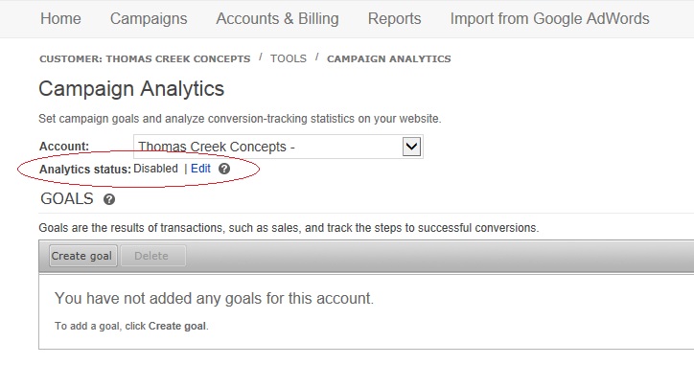
Task: Click the CAMPAIGN ANALYTICS breadcrumb item
Action: coord(388,58)
